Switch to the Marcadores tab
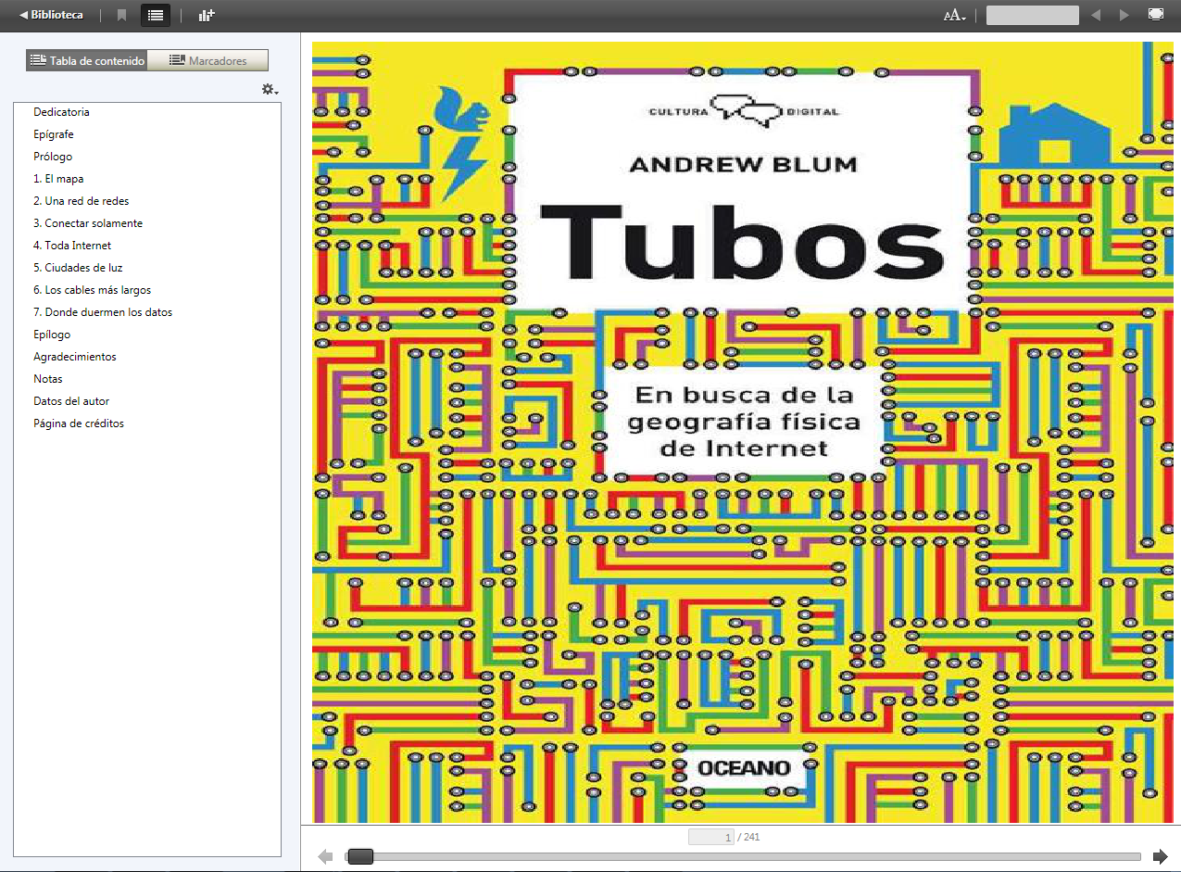The image size is (1181, 872). point(208,60)
